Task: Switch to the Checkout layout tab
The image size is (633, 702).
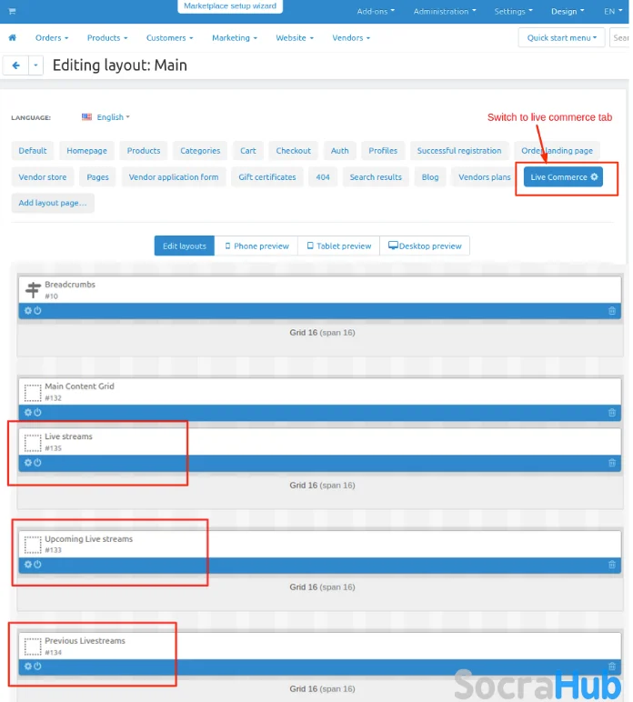Action: (x=293, y=151)
